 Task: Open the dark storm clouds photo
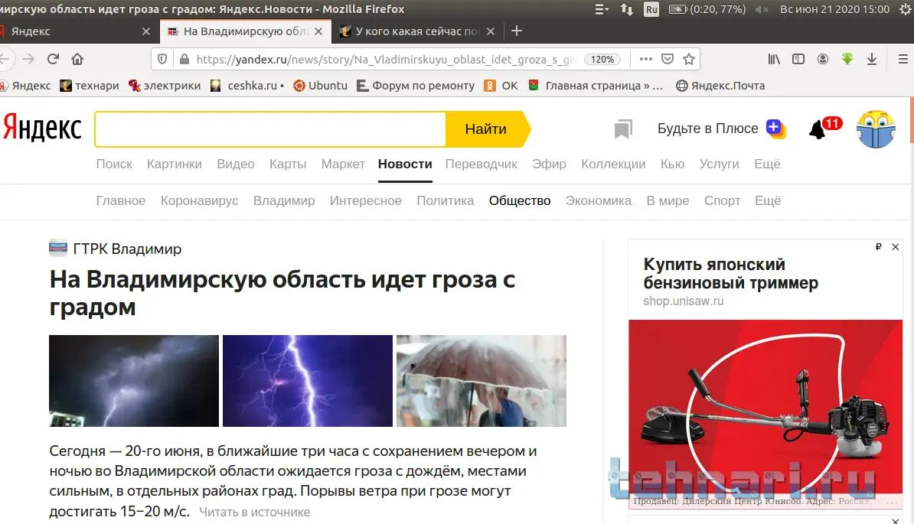click(134, 381)
